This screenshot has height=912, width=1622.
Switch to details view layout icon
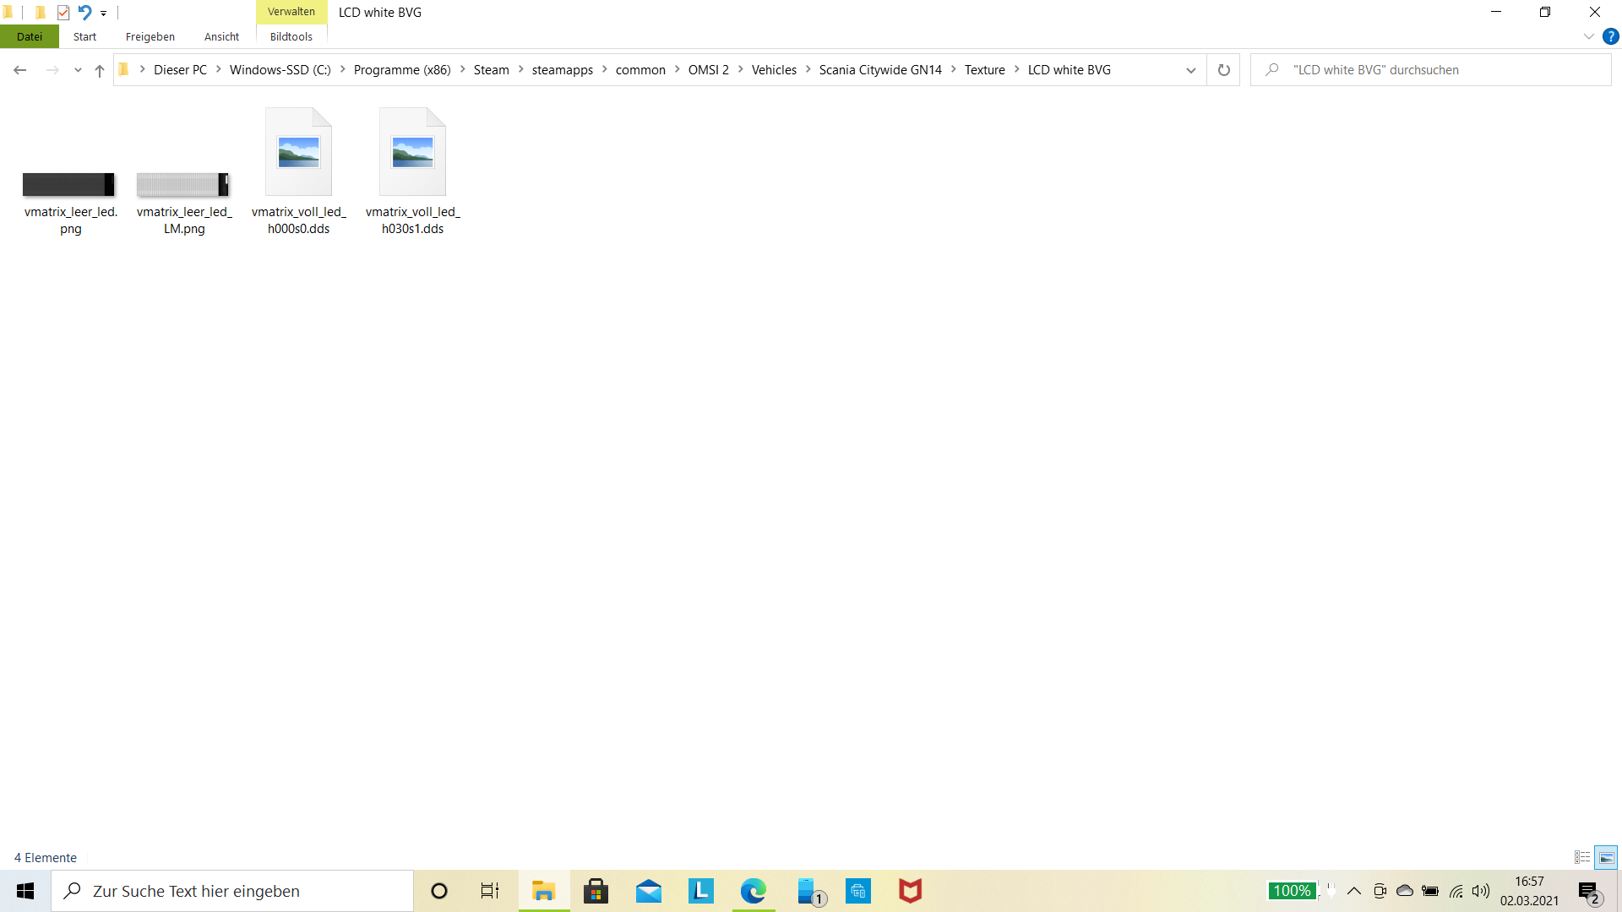pyautogui.click(x=1582, y=857)
